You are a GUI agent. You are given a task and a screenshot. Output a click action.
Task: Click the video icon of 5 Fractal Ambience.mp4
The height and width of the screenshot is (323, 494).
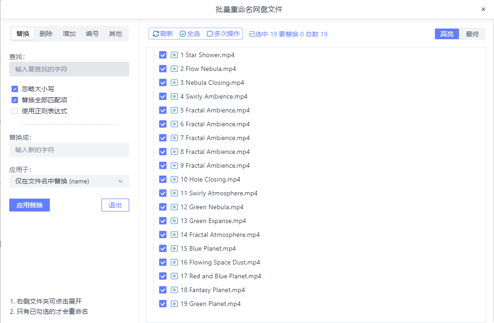pos(174,111)
